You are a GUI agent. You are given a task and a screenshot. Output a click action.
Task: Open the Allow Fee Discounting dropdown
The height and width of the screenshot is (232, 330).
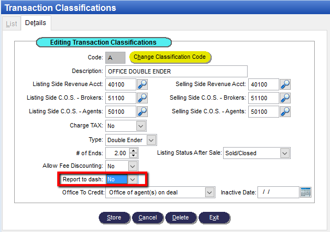click(133, 166)
